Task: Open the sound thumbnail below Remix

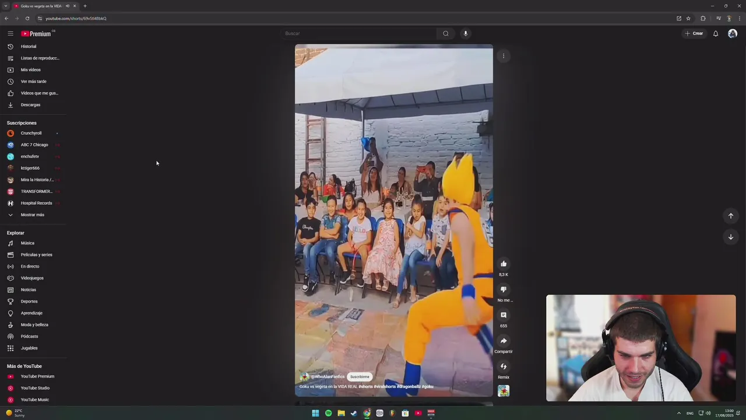Action: click(504, 391)
